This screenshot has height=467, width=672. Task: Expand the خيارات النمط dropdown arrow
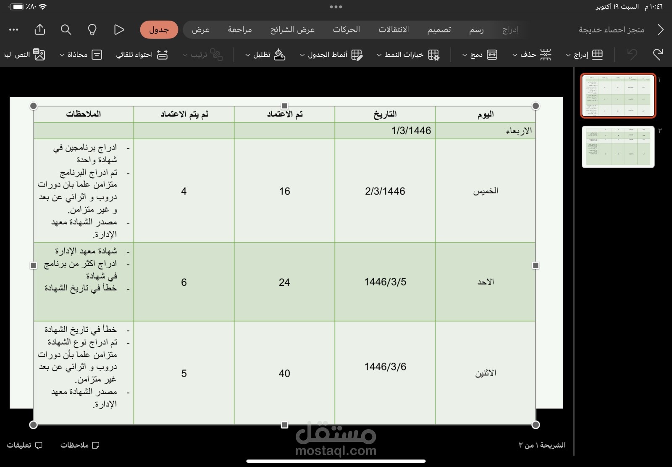coord(379,55)
